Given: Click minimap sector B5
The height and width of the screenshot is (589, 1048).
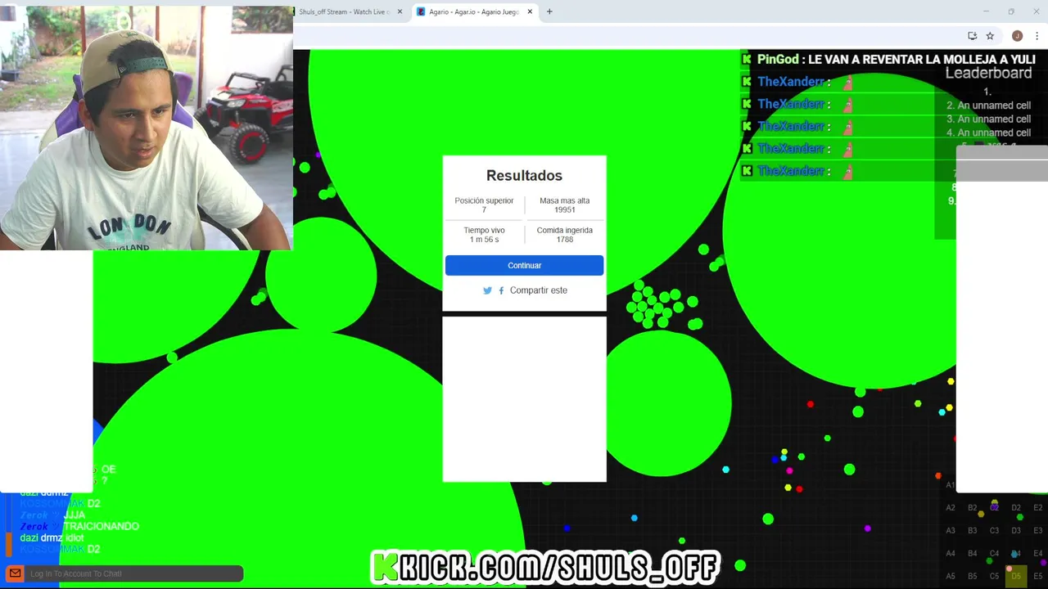Looking at the screenshot, I should (973, 576).
